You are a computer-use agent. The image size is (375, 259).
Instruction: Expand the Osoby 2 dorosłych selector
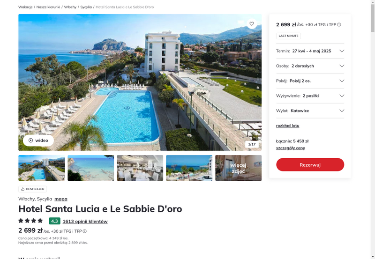coord(310,66)
